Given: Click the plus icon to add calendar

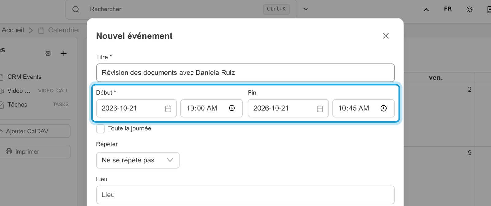Looking at the screenshot, I should [x=64, y=53].
